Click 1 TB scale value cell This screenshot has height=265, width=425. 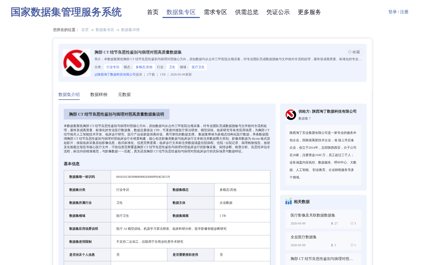pyautogui.click(x=242, y=216)
